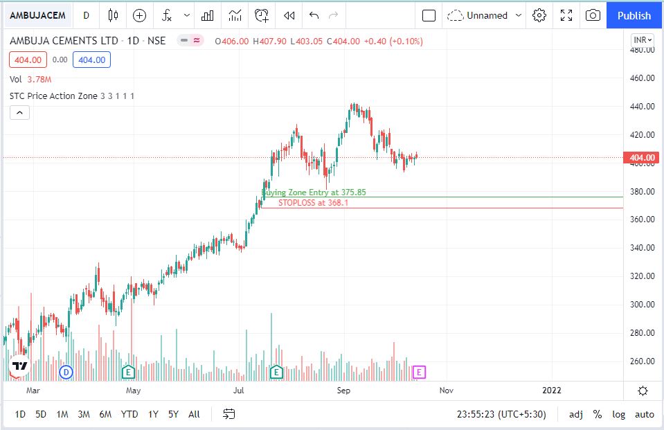Open the Financials bar chart icon

[207, 15]
